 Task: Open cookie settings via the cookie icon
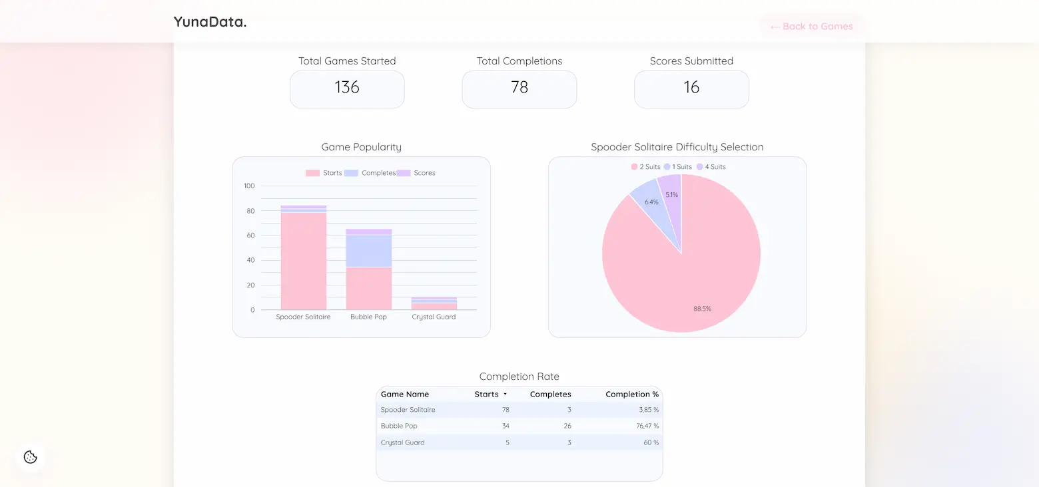[30, 457]
